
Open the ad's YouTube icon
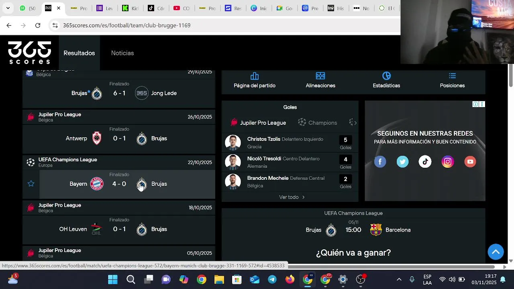pos(470,162)
